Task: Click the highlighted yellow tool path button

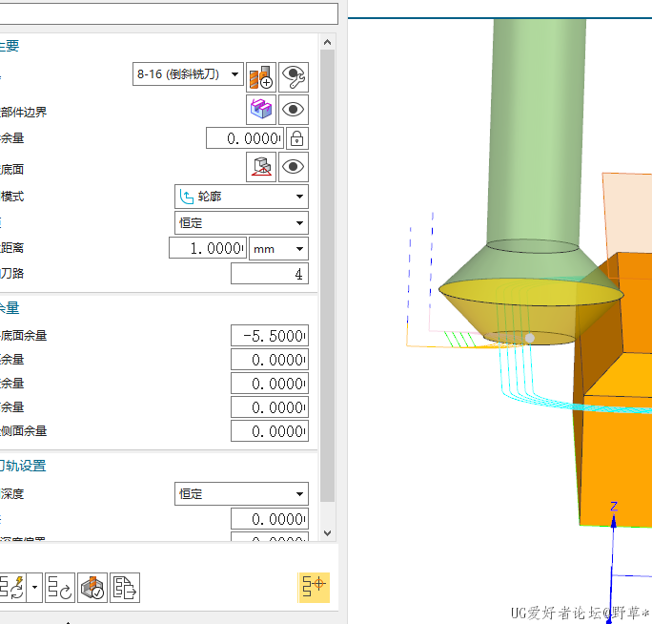Action: [314, 588]
